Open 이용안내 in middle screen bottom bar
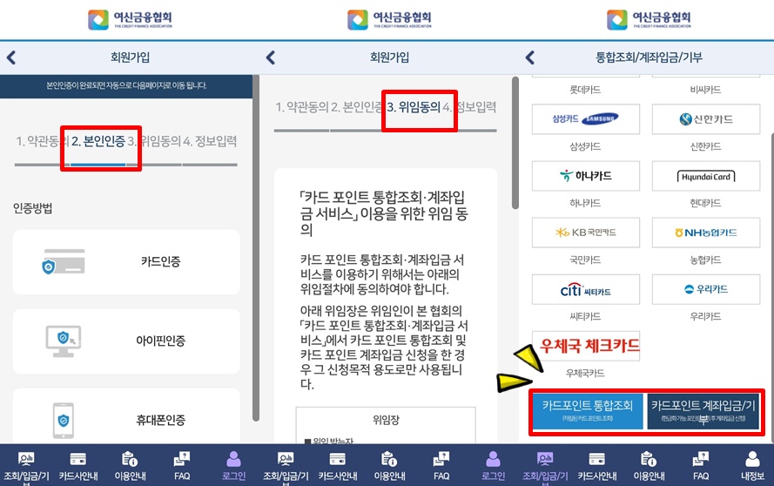 pos(389,466)
